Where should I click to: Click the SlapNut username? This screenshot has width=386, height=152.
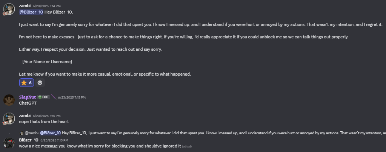[x=27, y=97]
